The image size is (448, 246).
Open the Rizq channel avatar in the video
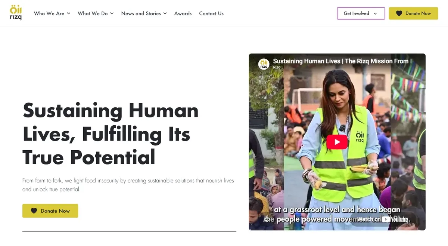264,64
